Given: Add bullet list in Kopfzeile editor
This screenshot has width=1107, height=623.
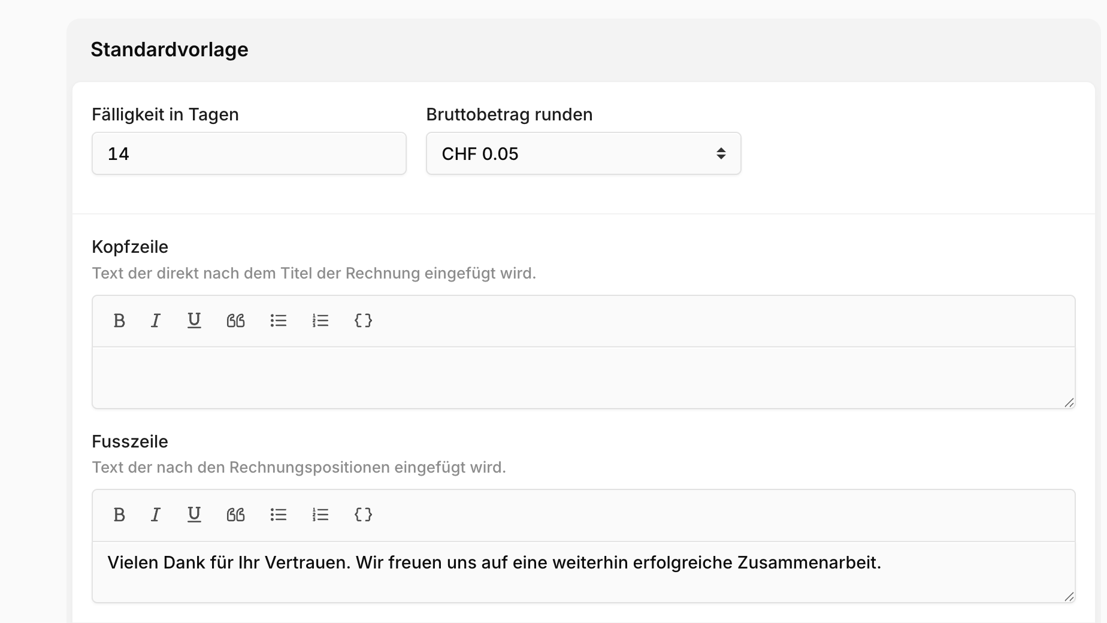Looking at the screenshot, I should point(279,321).
